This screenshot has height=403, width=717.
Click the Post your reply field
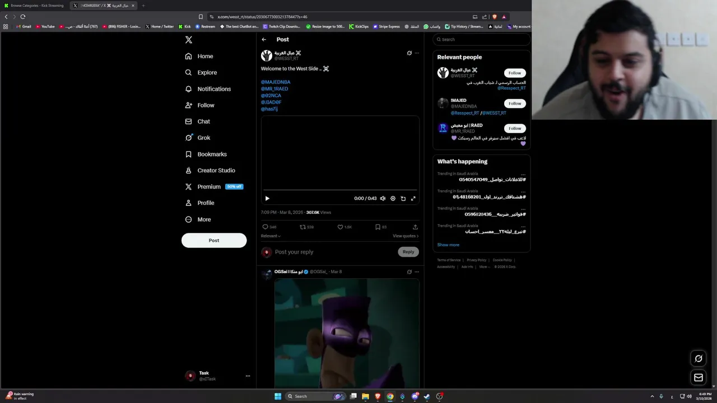point(335,252)
